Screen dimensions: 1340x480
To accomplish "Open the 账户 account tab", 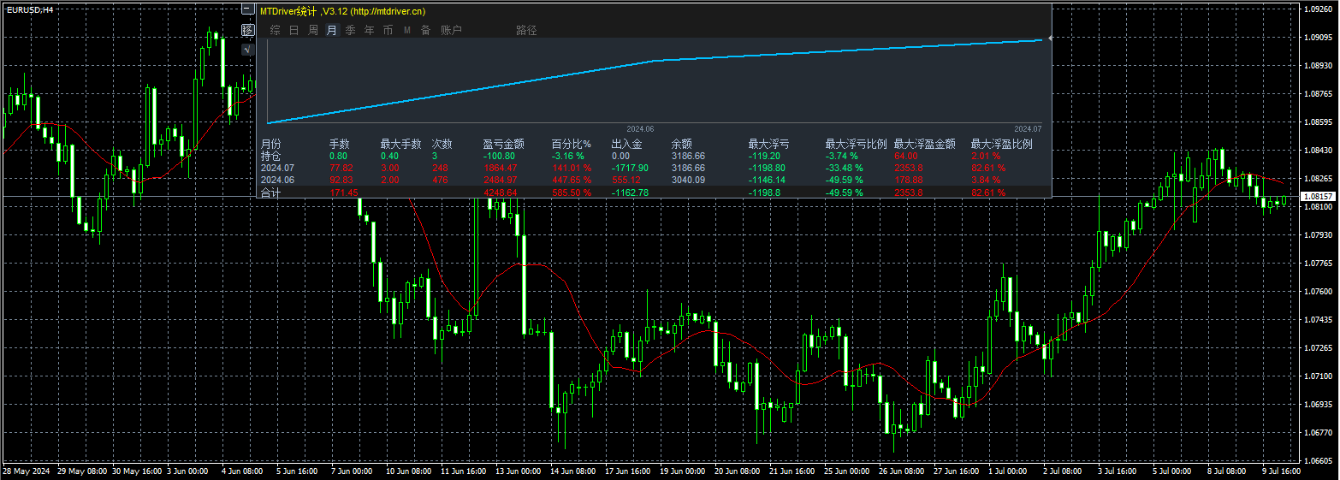I will [451, 30].
